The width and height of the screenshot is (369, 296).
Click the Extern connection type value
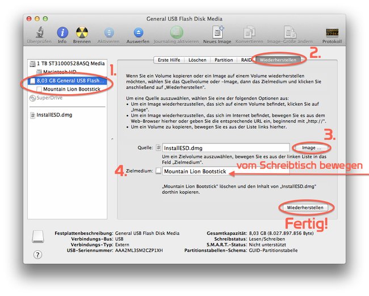[122, 244]
